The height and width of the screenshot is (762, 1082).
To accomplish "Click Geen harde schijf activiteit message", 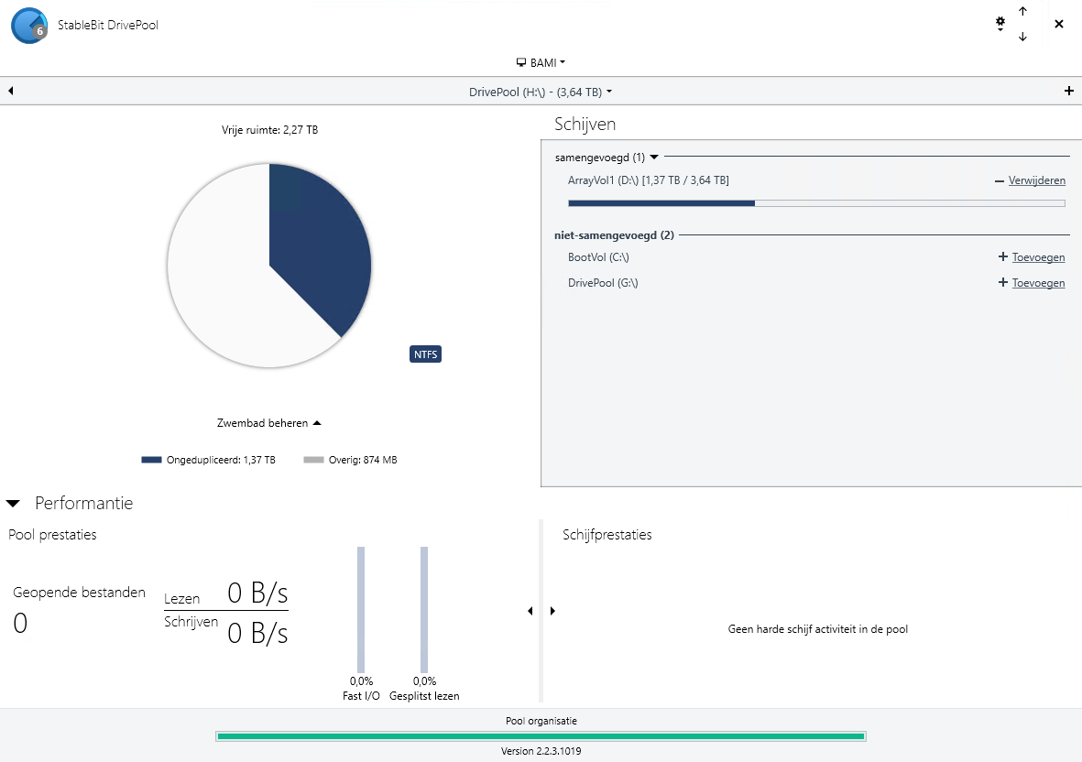I will (x=818, y=629).
